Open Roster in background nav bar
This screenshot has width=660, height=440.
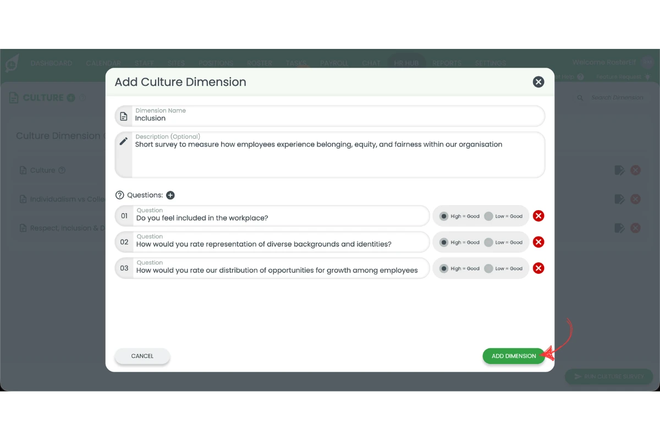point(260,63)
